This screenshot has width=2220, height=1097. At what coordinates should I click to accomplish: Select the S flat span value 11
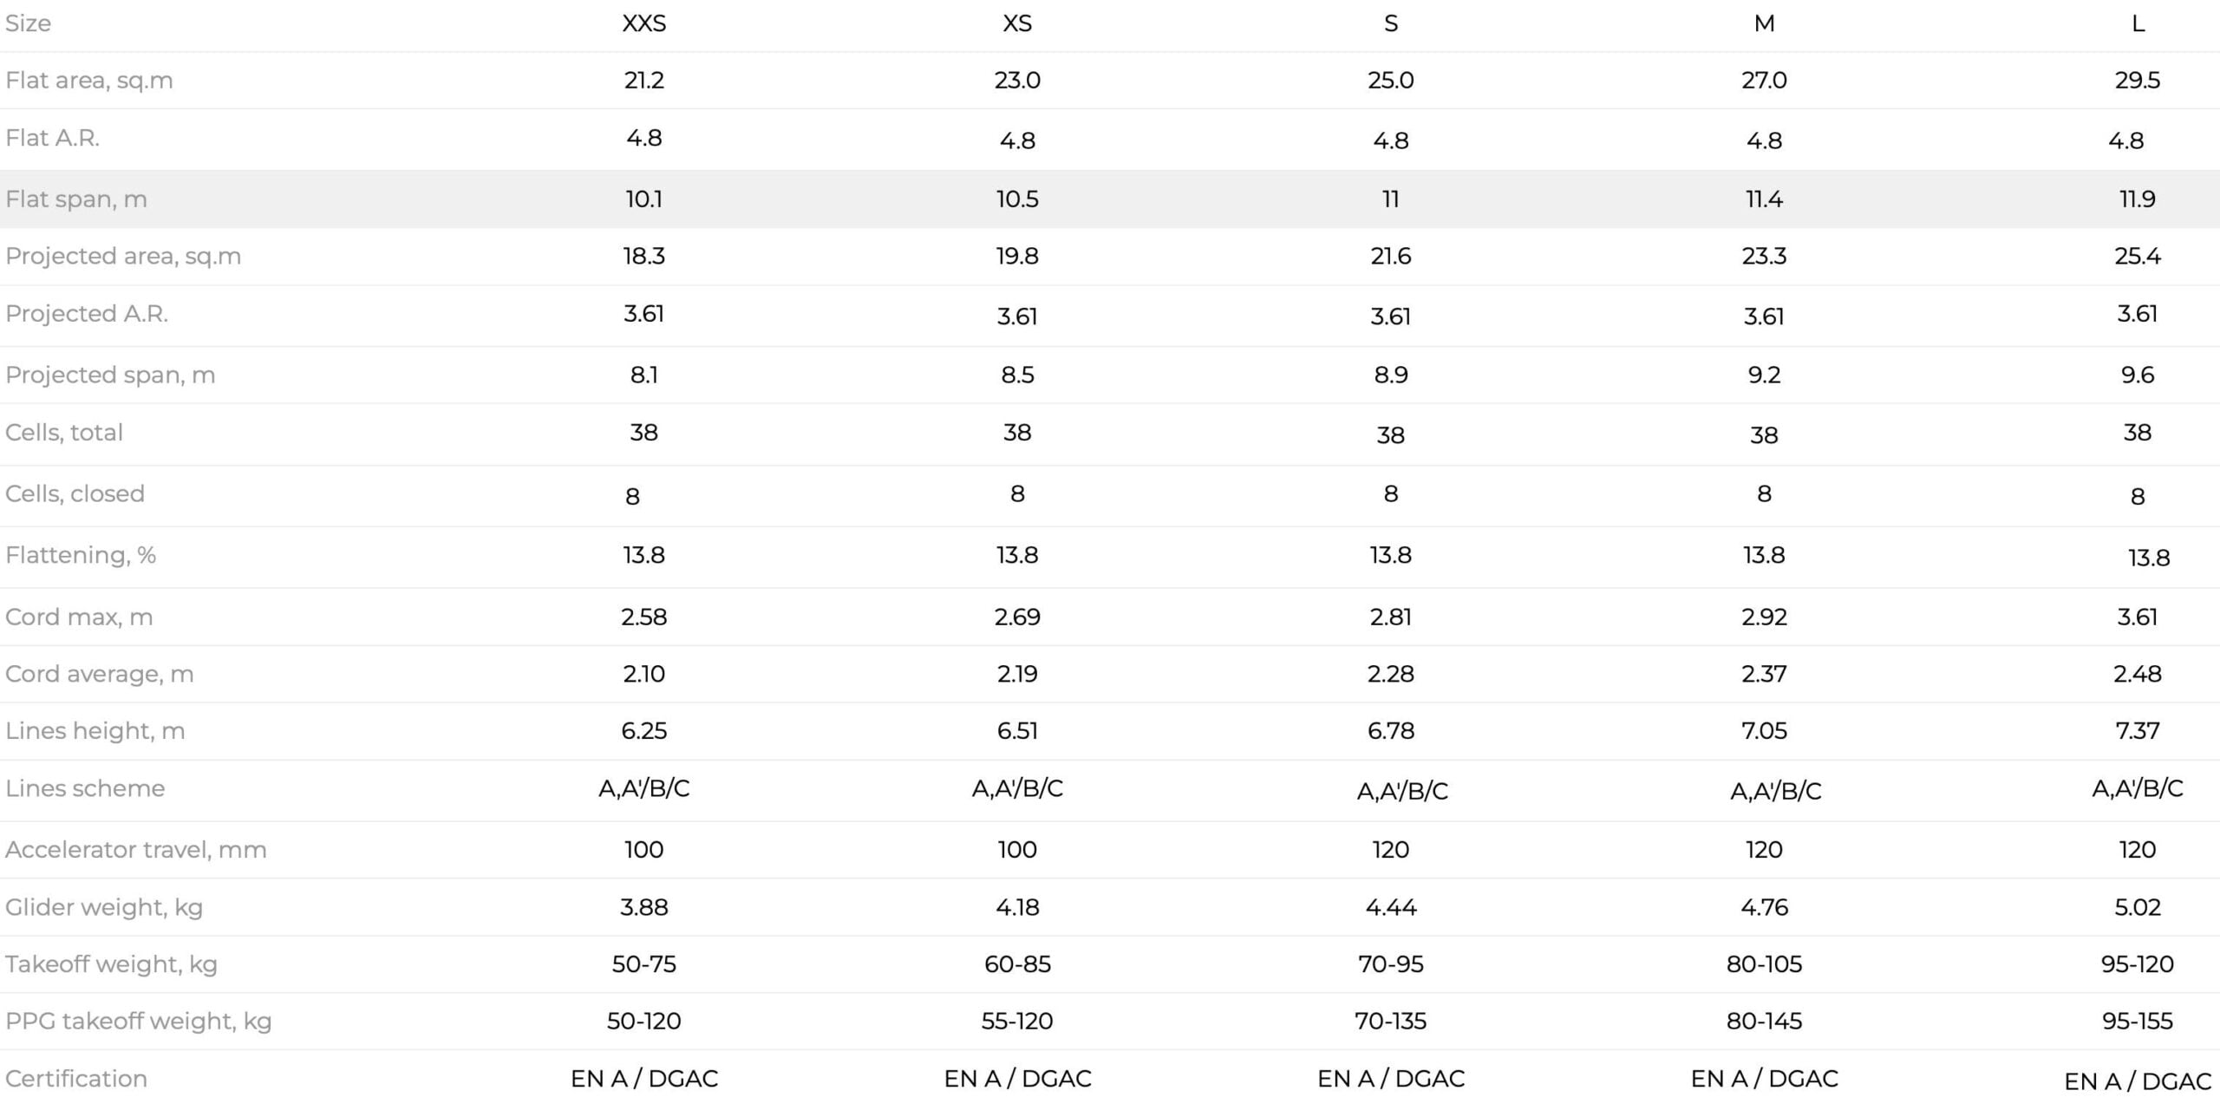tap(1391, 199)
